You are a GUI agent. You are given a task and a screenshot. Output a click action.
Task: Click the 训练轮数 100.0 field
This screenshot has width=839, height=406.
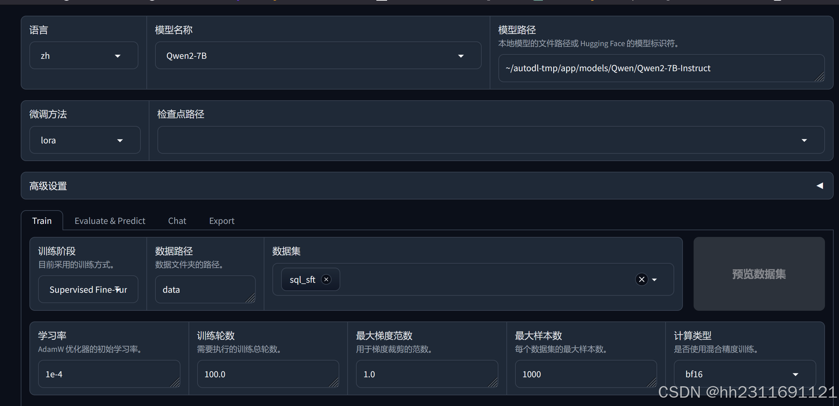[268, 374]
